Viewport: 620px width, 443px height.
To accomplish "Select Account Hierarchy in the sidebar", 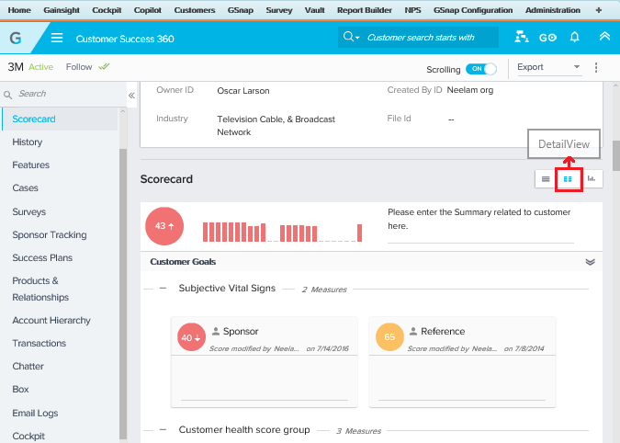I will [51, 320].
